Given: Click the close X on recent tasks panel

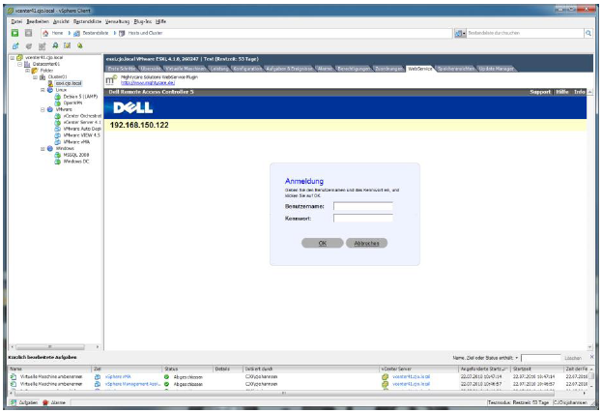Looking at the screenshot, I should click(x=591, y=357).
